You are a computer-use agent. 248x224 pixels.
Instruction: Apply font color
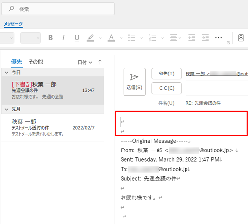(x=111, y=38)
